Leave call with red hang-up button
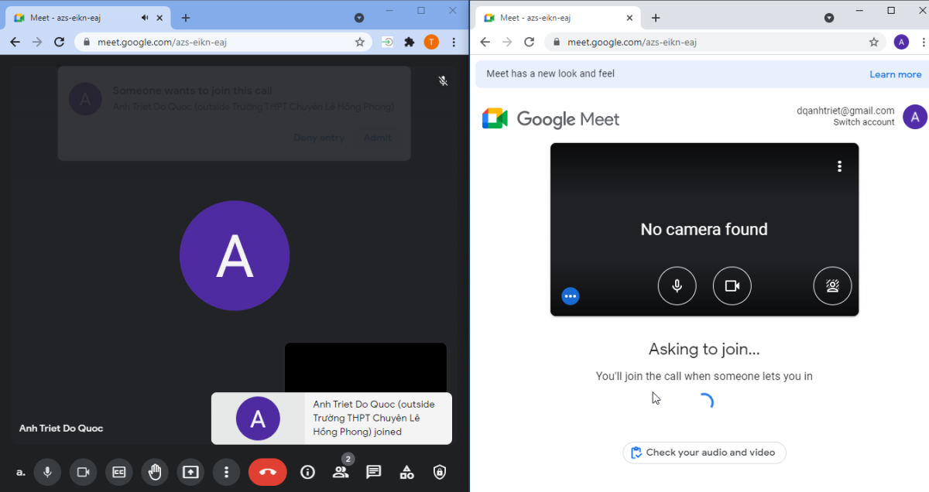929x492 pixels. click(268, 472)
